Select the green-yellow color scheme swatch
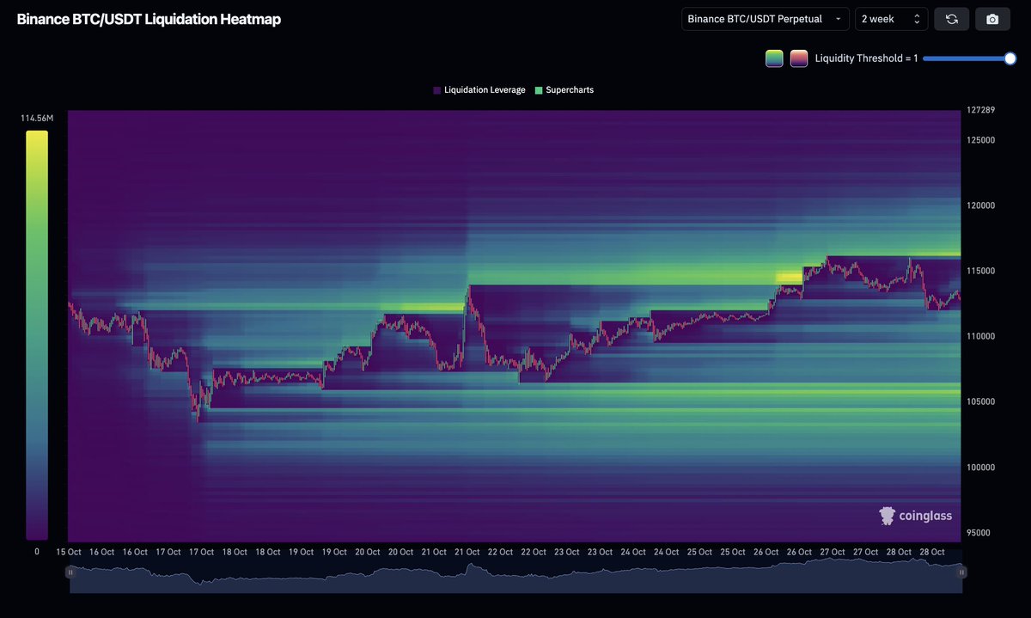 [774, 58]
